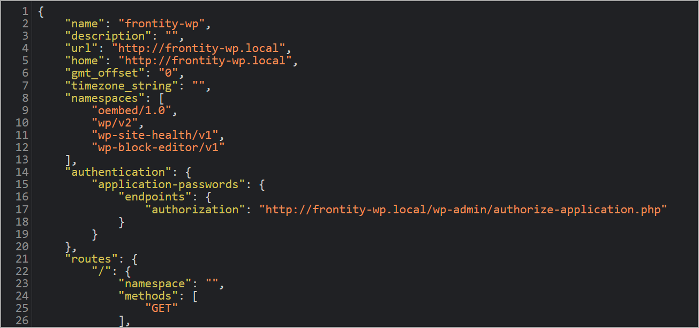
Task: Click the closing bracket on line 13
Action: click(68, 159)
